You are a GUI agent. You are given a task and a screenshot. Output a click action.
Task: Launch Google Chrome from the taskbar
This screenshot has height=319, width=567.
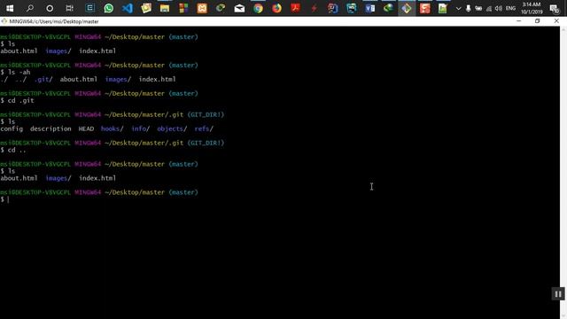tap(258, 8)
